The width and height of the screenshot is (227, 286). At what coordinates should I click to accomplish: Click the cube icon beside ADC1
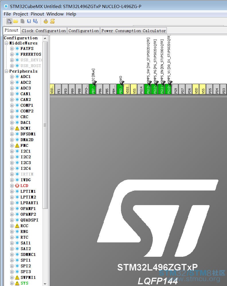pos(17,77)
